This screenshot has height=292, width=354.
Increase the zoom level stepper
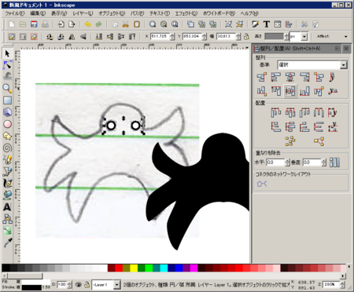pyautogui.click(x=342, y=283)
